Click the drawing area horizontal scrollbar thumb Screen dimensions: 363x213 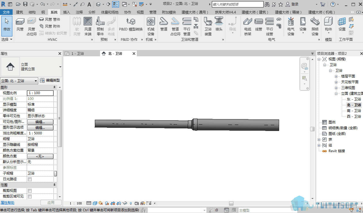coord(231,203)
